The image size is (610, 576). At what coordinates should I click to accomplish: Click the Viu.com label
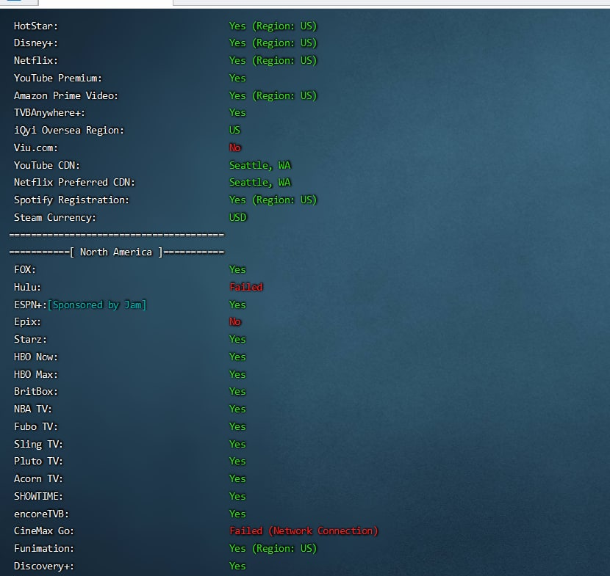pyautogui.click(x=36, y=148)
